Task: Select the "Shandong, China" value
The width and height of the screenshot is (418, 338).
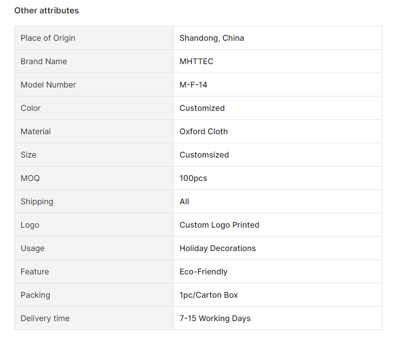Action: [211, 38]
